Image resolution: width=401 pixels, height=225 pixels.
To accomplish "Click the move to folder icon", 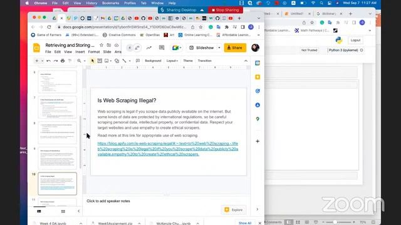I will pos(108,45).
